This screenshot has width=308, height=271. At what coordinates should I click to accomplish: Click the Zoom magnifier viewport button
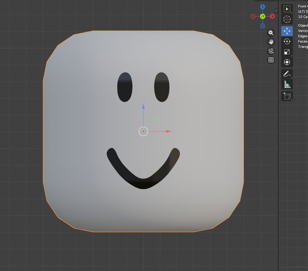[271, 33]
